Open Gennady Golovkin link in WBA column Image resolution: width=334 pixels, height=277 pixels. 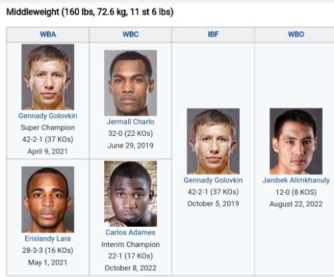[47, 116]
